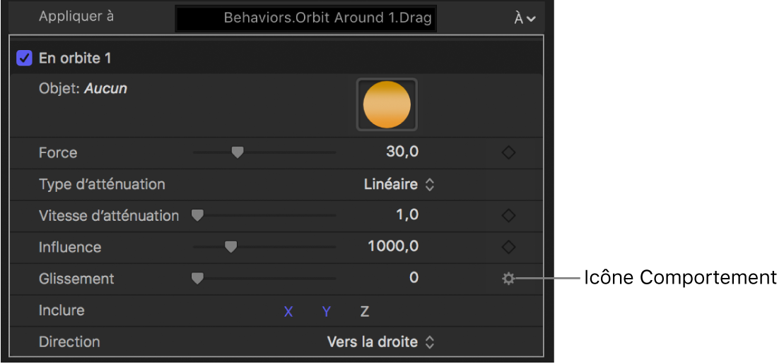784x364 pixels.
Task: Click the orange circle object well
Action: 387,104
